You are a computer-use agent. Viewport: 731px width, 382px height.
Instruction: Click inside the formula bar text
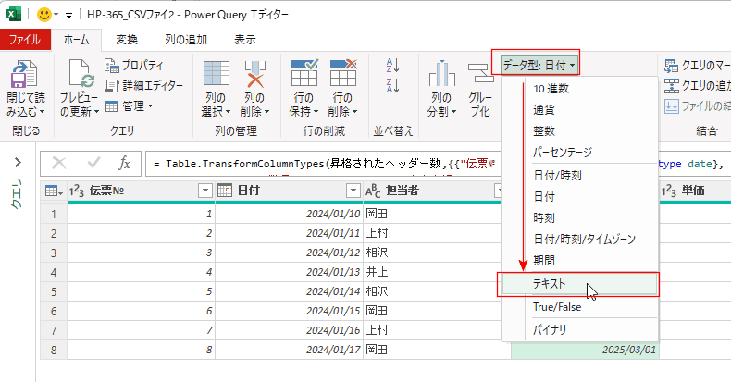pyautogui.click(x=324, y=163)
